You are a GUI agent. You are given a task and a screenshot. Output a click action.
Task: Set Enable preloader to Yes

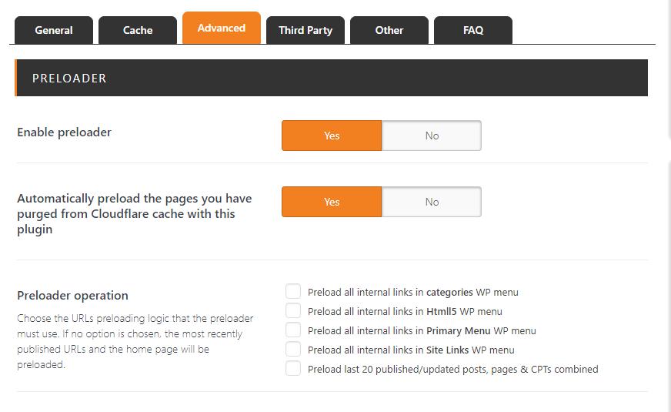pyautogui.click(x=332, y=136)
